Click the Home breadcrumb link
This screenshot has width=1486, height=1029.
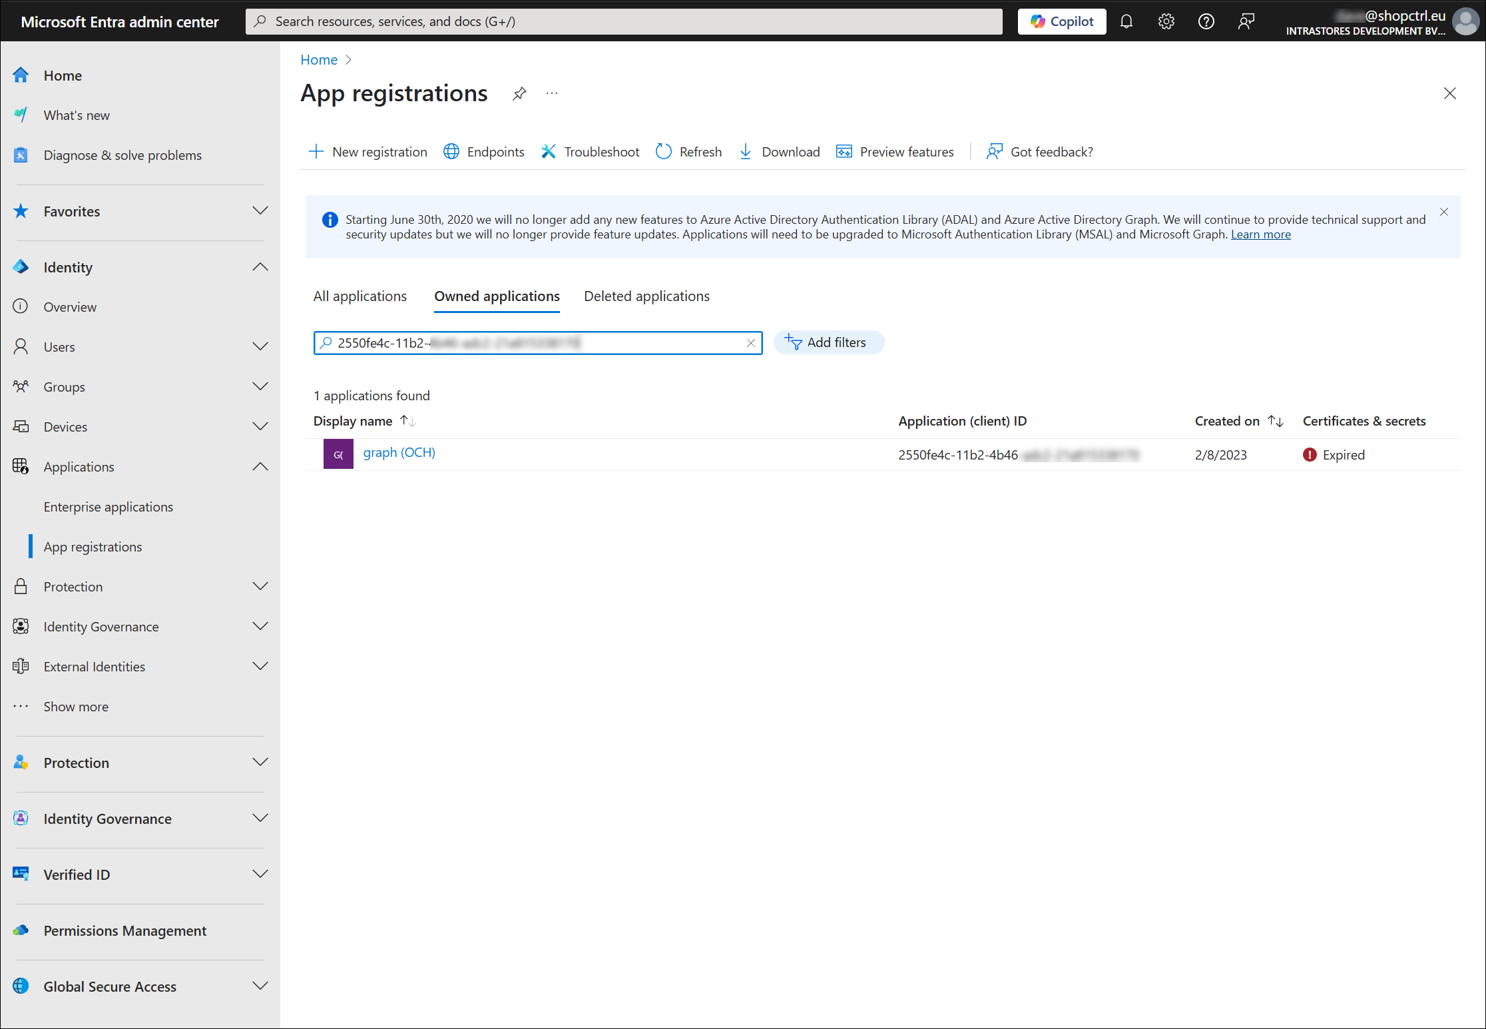click(319, 60)
